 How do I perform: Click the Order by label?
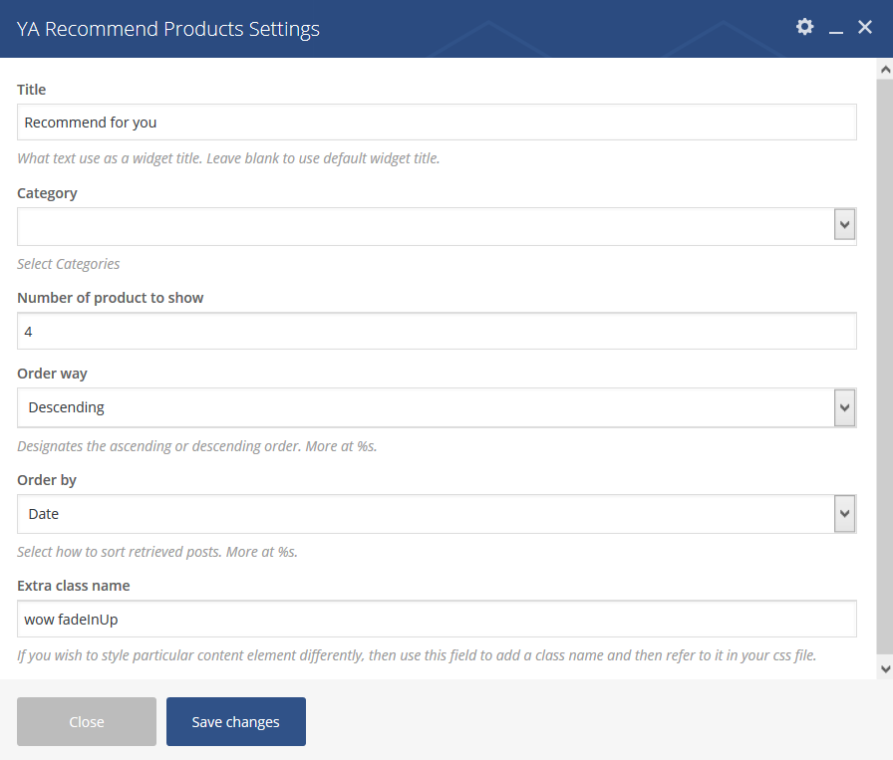47,480
